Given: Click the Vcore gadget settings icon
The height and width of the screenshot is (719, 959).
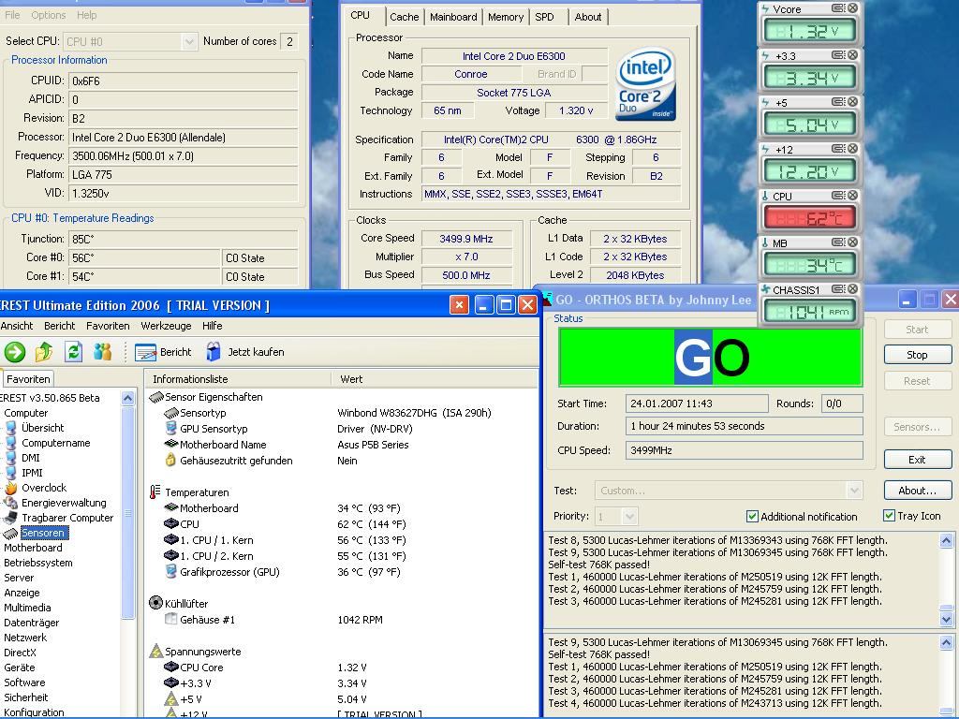Looking at the screenshot, I should tap(838, 7).
